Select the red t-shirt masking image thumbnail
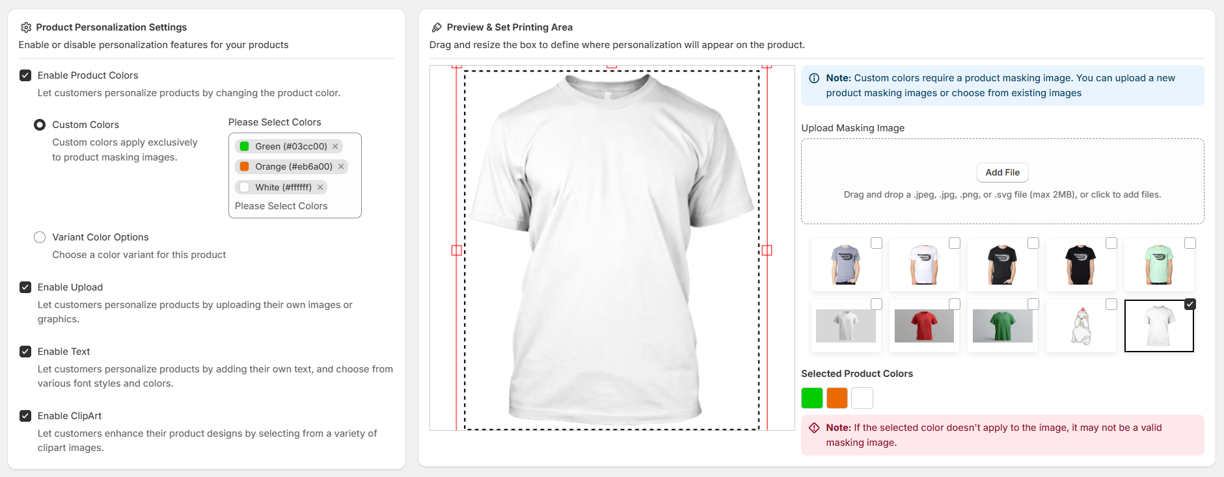This screenshot has width=1224, height=477. point(924,326)
